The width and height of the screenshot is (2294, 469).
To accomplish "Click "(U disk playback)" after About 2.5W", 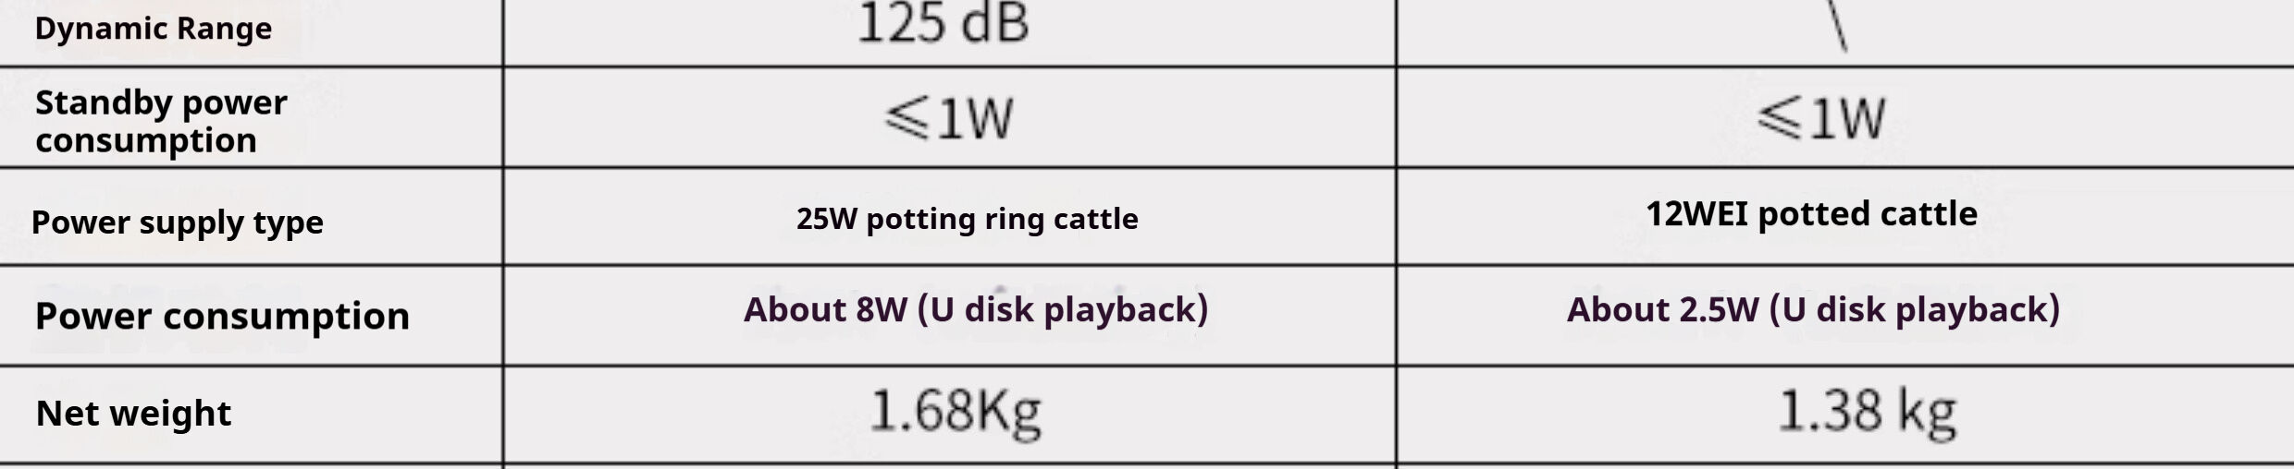I will [1915, 309].
